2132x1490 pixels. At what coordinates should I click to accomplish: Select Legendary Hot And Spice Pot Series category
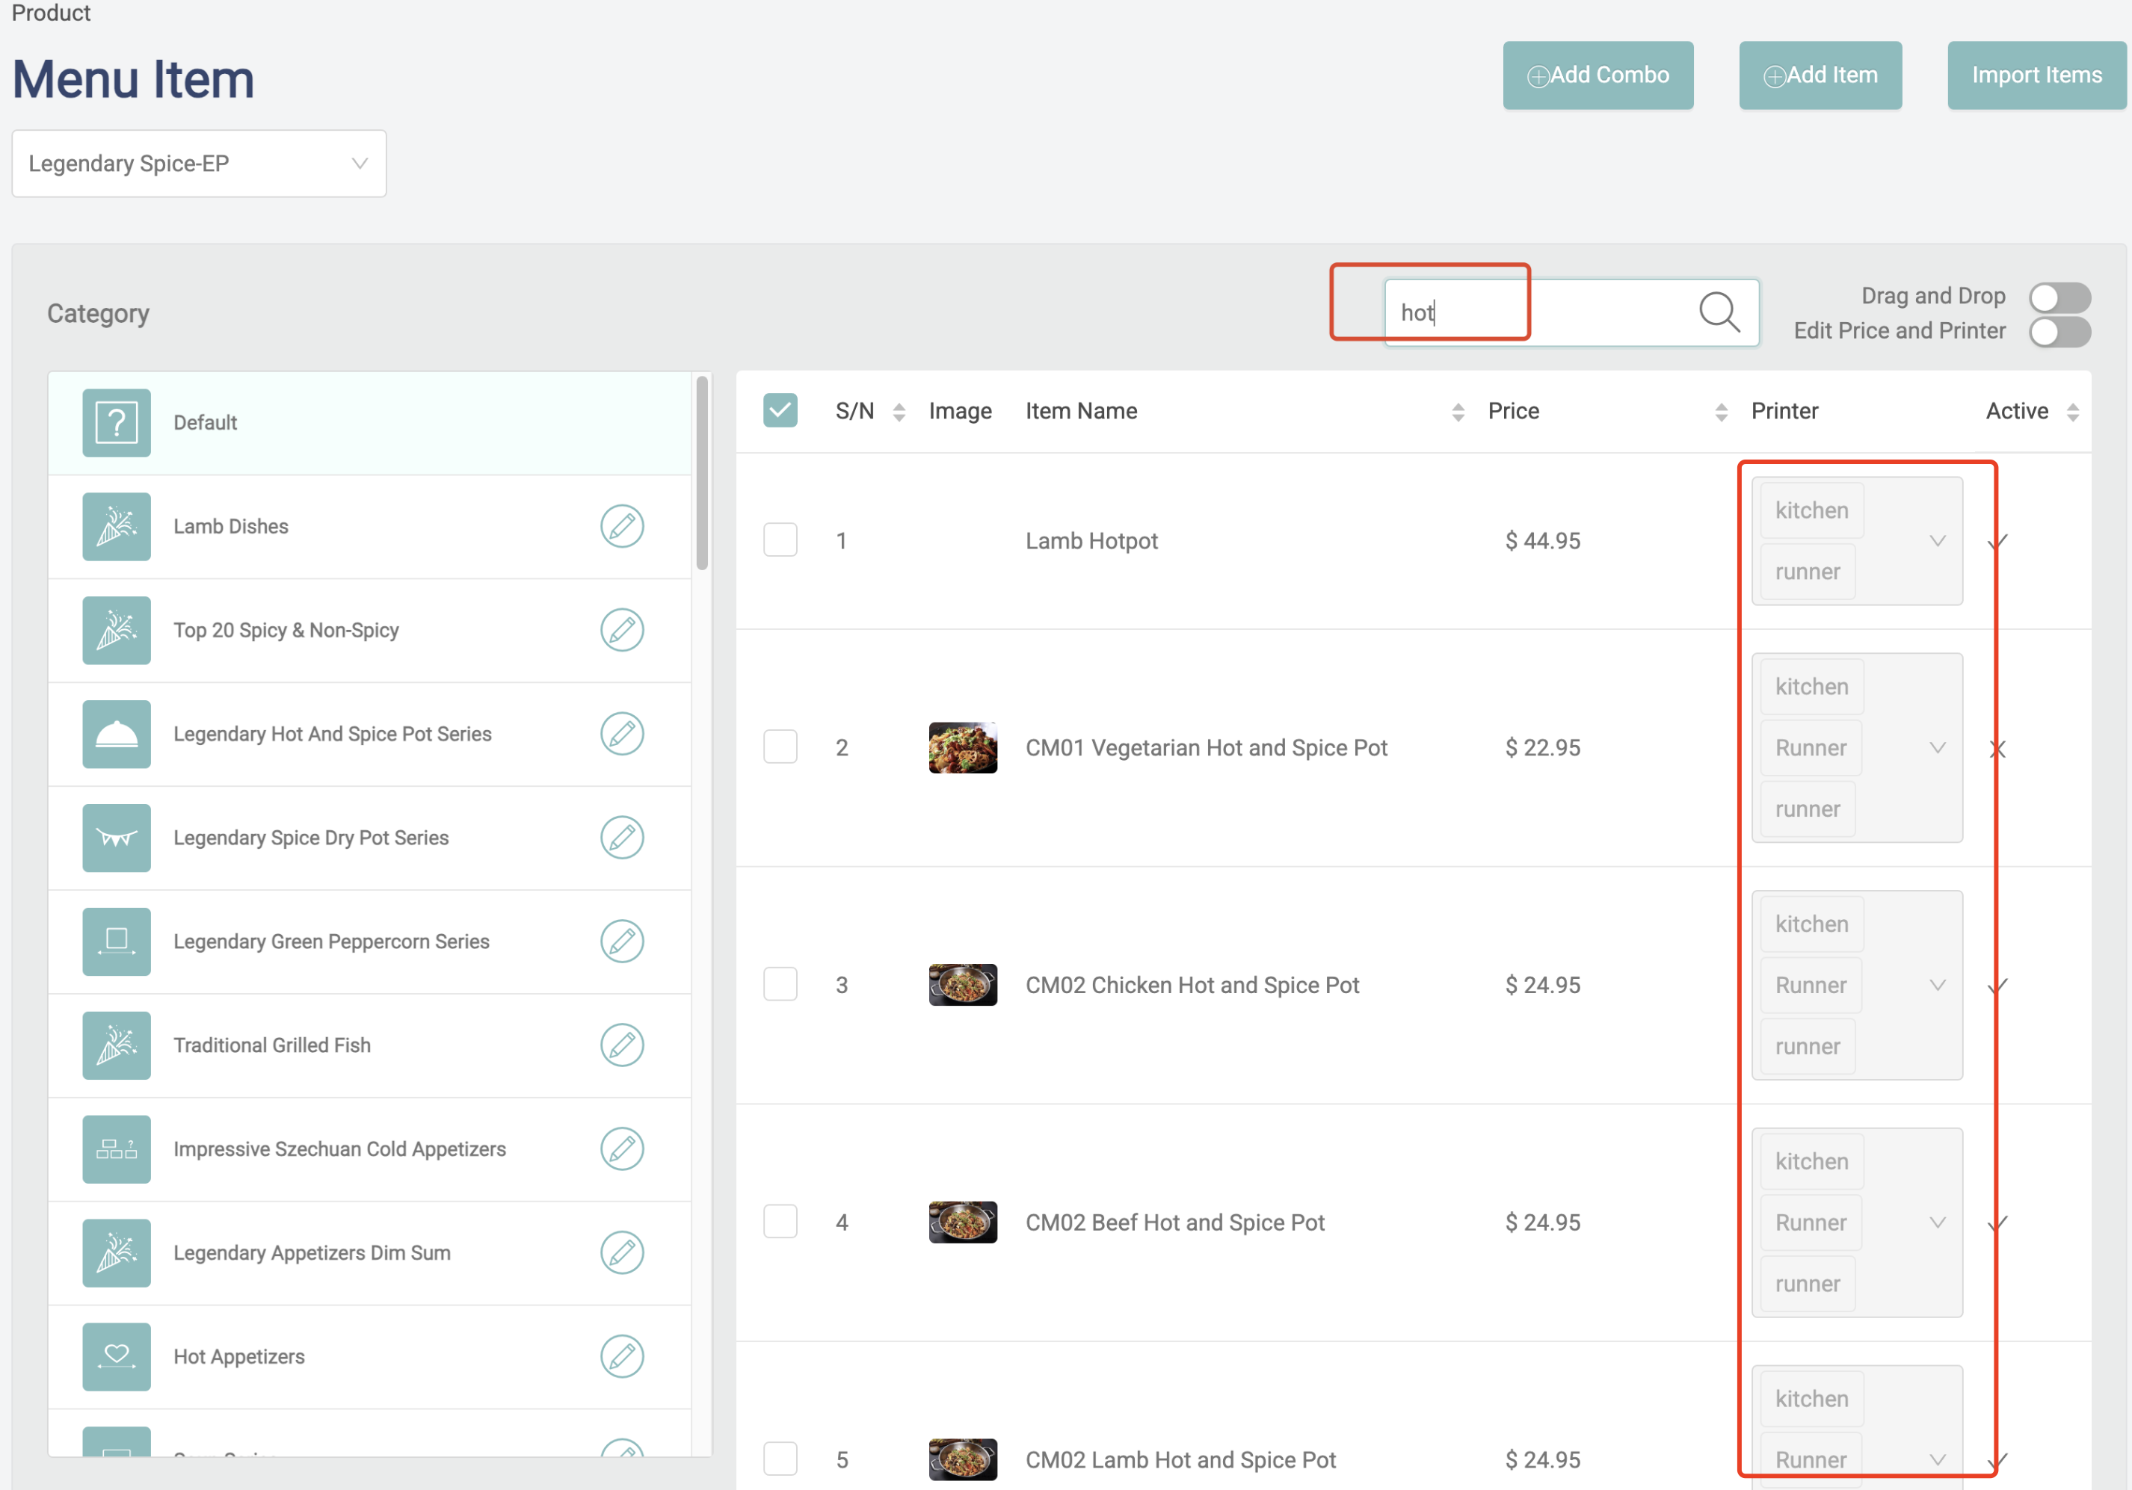(369, 735)
